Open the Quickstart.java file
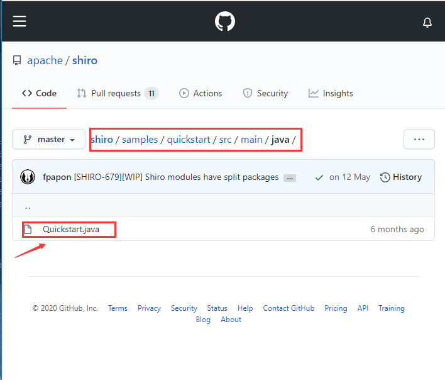 [x=71, y=229]
